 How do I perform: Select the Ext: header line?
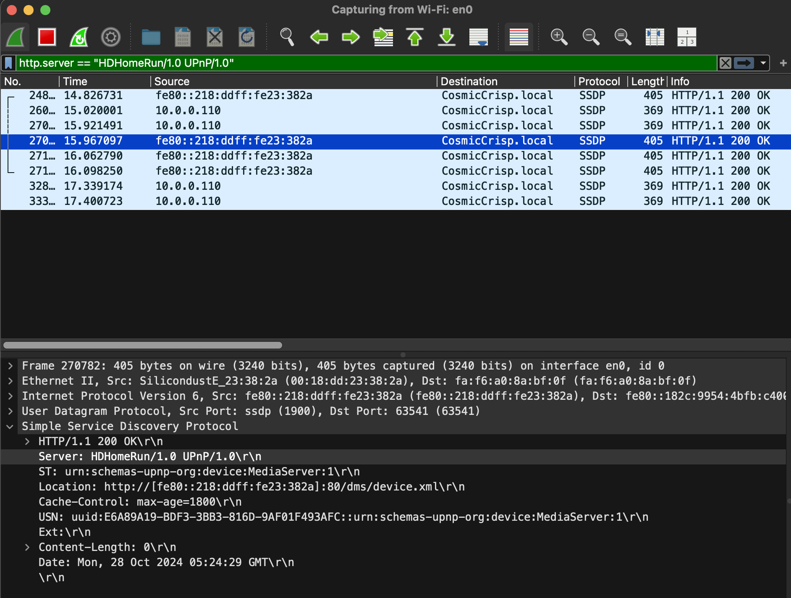393,532
